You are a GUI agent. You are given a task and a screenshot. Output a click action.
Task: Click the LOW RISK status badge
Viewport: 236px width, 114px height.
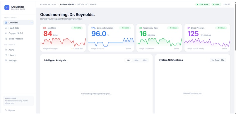(203, 4)
